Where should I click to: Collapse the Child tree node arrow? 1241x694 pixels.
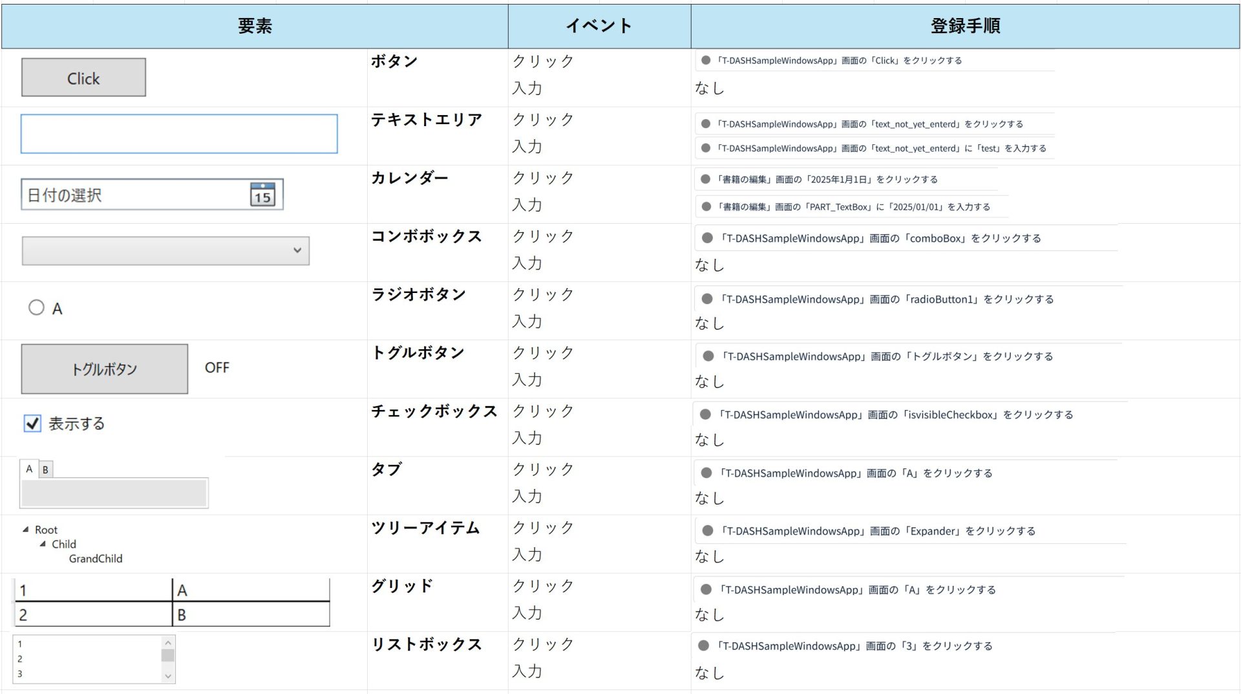[43, 544]
